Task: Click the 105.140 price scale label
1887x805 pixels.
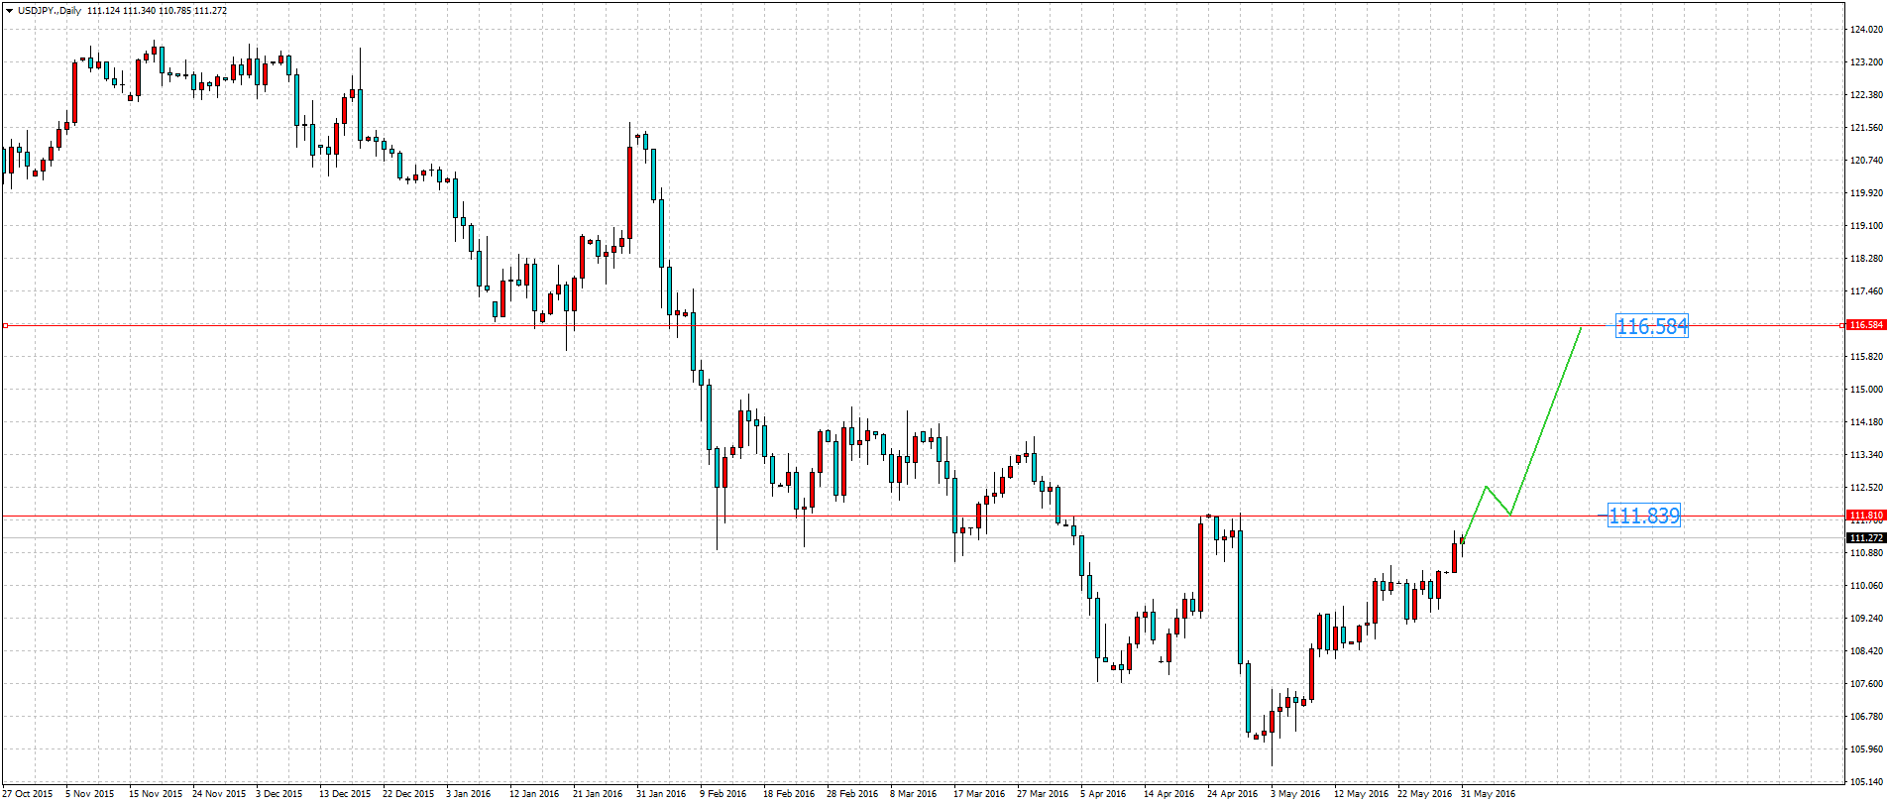Action: coord(1865,781)
